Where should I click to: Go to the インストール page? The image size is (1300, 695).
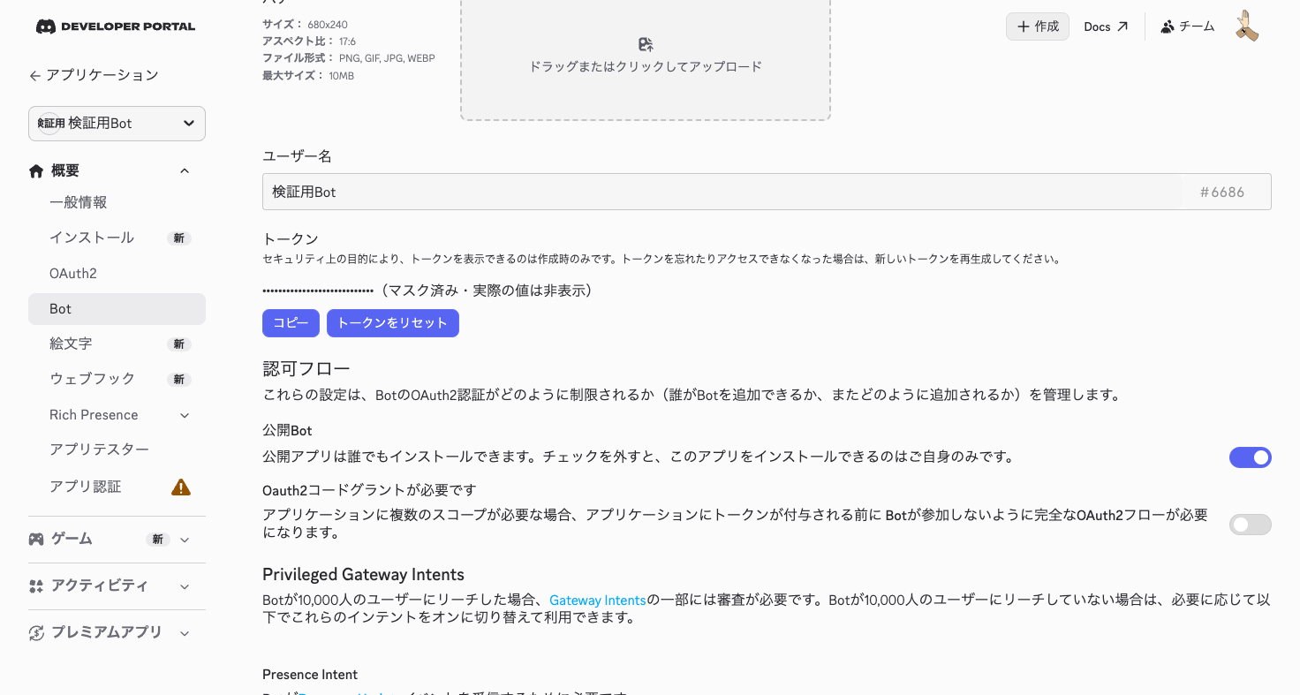pos(117,238)
